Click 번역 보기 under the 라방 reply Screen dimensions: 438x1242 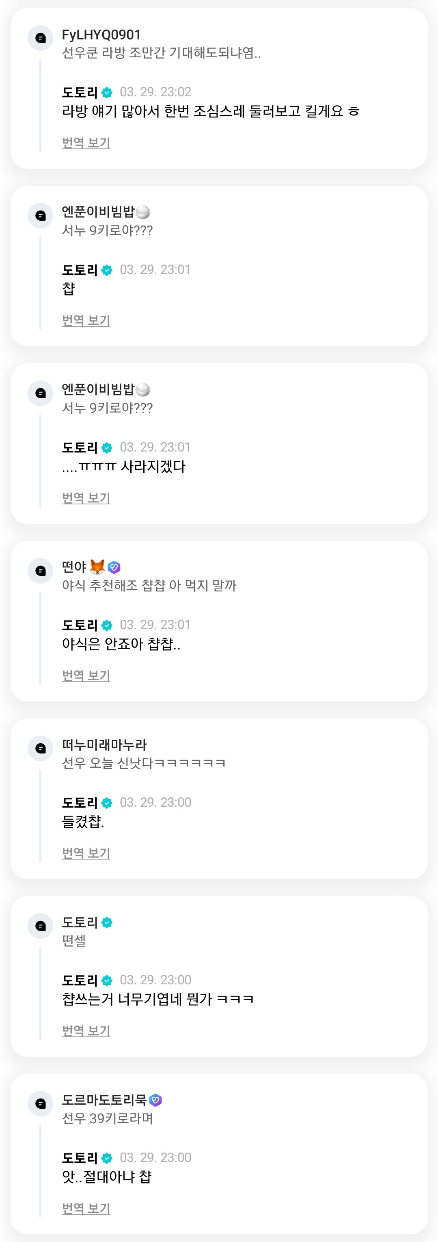(86, 143)
